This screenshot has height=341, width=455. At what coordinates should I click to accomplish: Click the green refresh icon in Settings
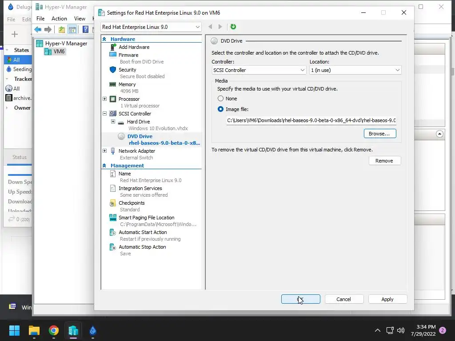click(x=233, y=27)
